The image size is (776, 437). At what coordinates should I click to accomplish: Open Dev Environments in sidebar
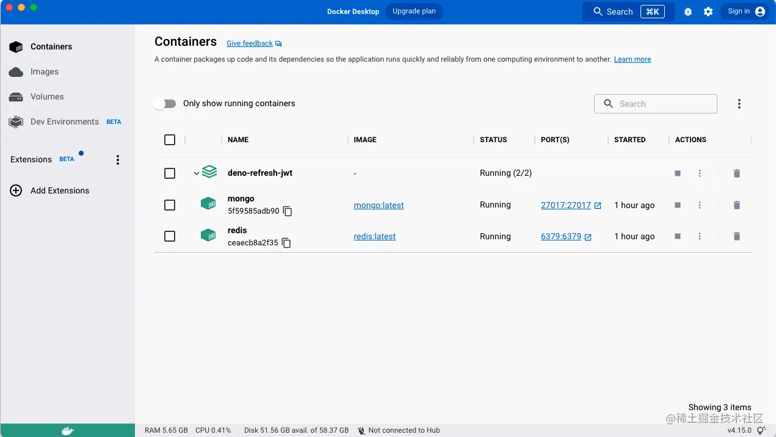(67, 121)
